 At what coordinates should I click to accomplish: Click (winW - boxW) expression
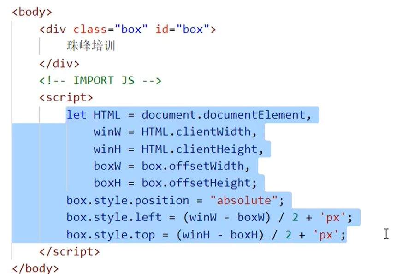pyautogui.click(x=227, y=217)
